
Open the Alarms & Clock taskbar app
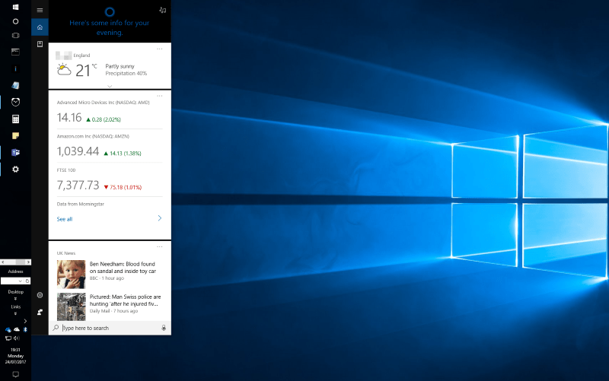click(x=15, y=102)
